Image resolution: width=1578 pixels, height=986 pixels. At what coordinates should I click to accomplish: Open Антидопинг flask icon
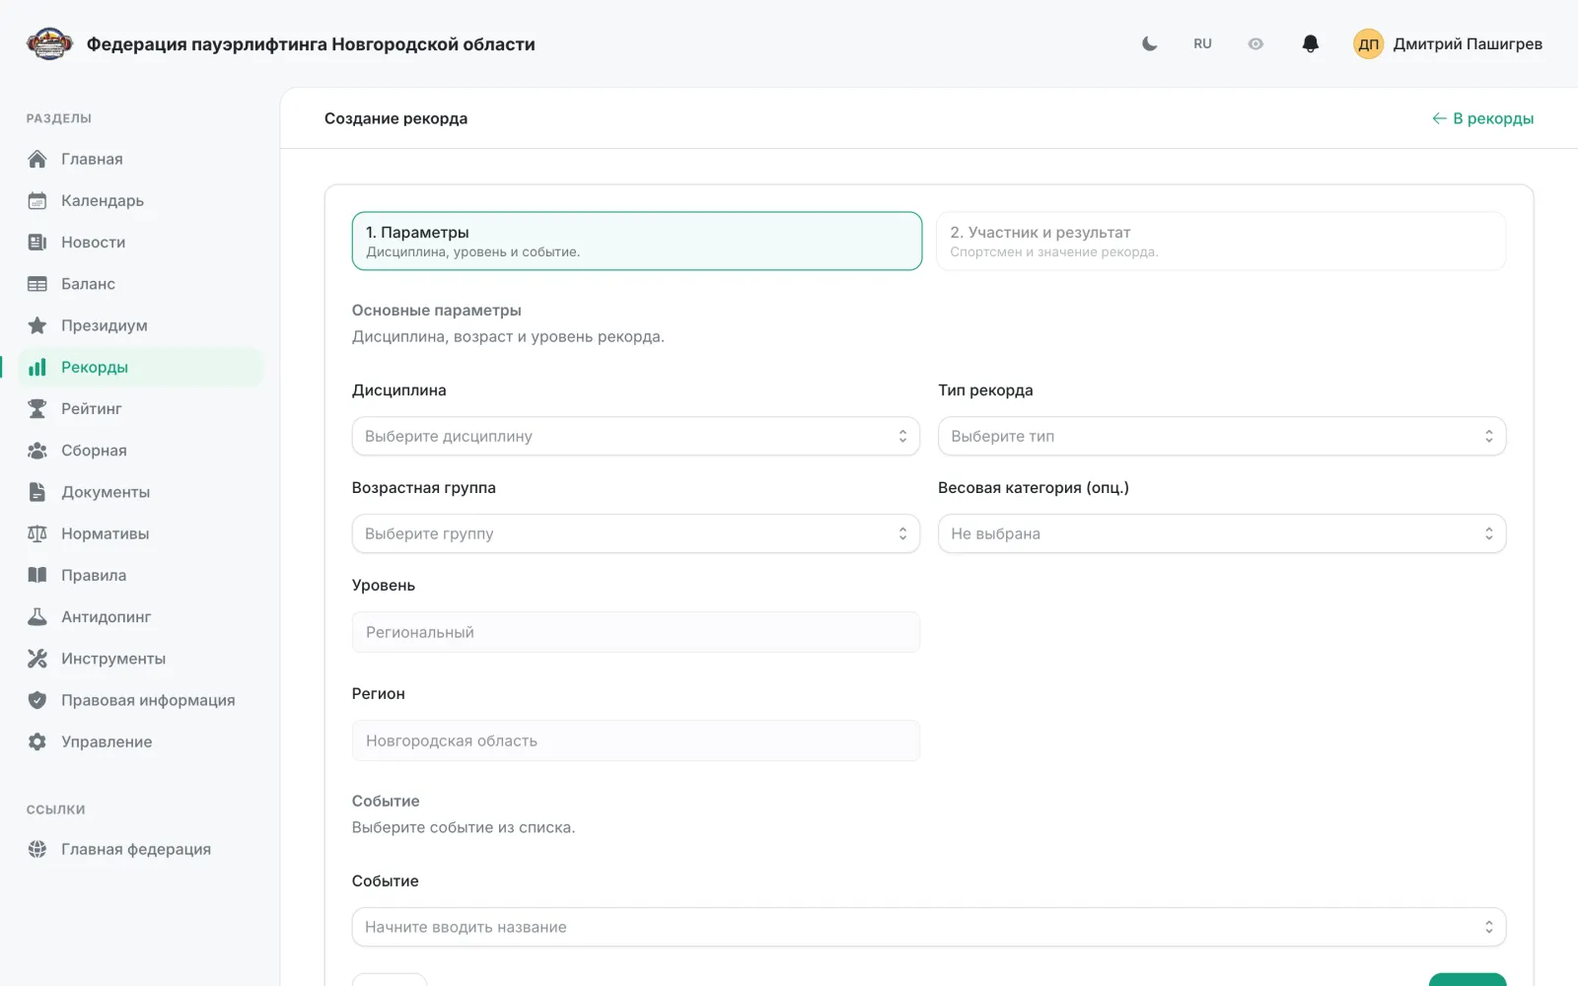pos(37,616)
